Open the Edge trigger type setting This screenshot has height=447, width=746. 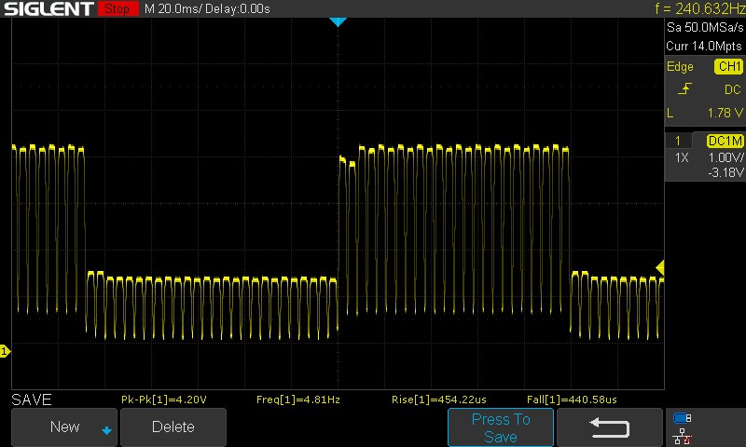click(680, 67)
